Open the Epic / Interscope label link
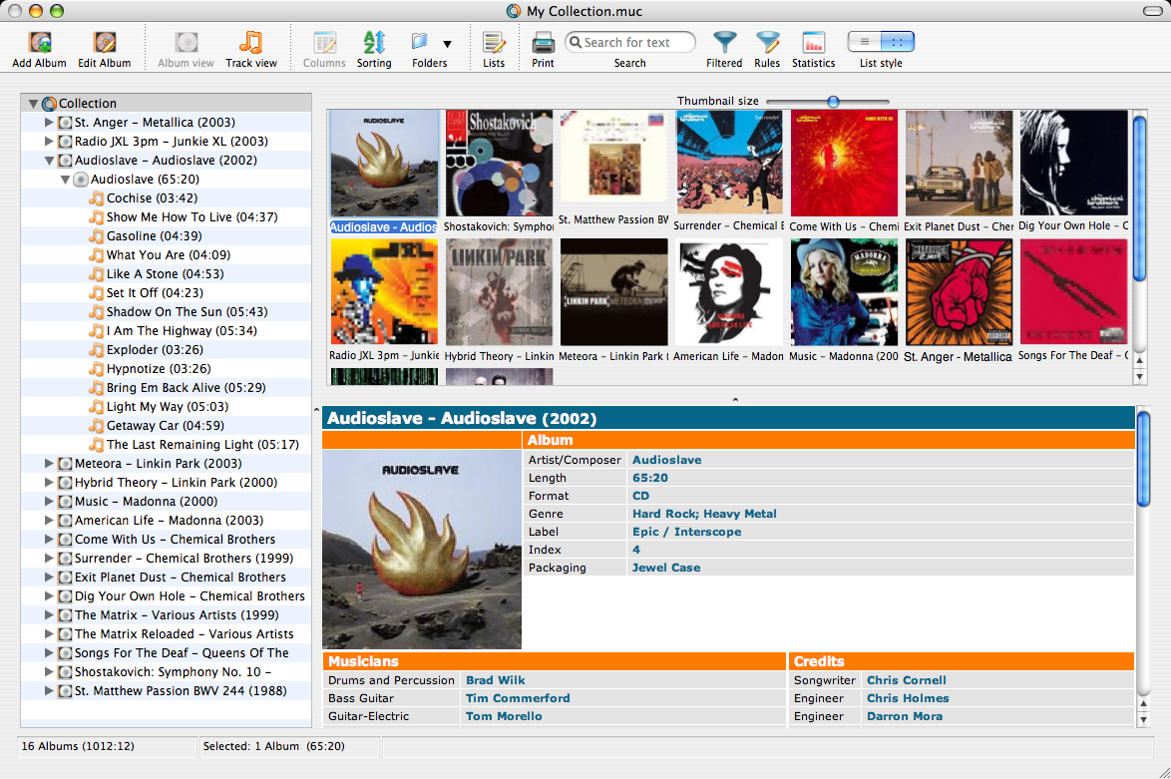 686,532
